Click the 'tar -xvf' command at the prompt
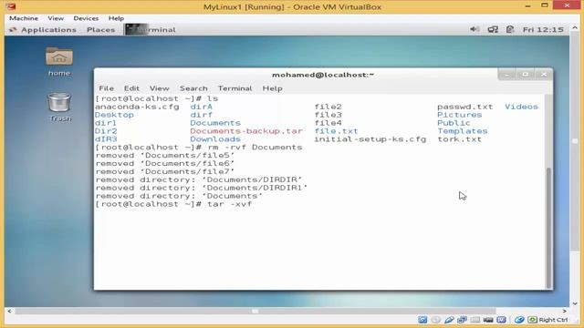Image resolution: width=584 pixels, height=328 pixels. [x=229, y=204]
